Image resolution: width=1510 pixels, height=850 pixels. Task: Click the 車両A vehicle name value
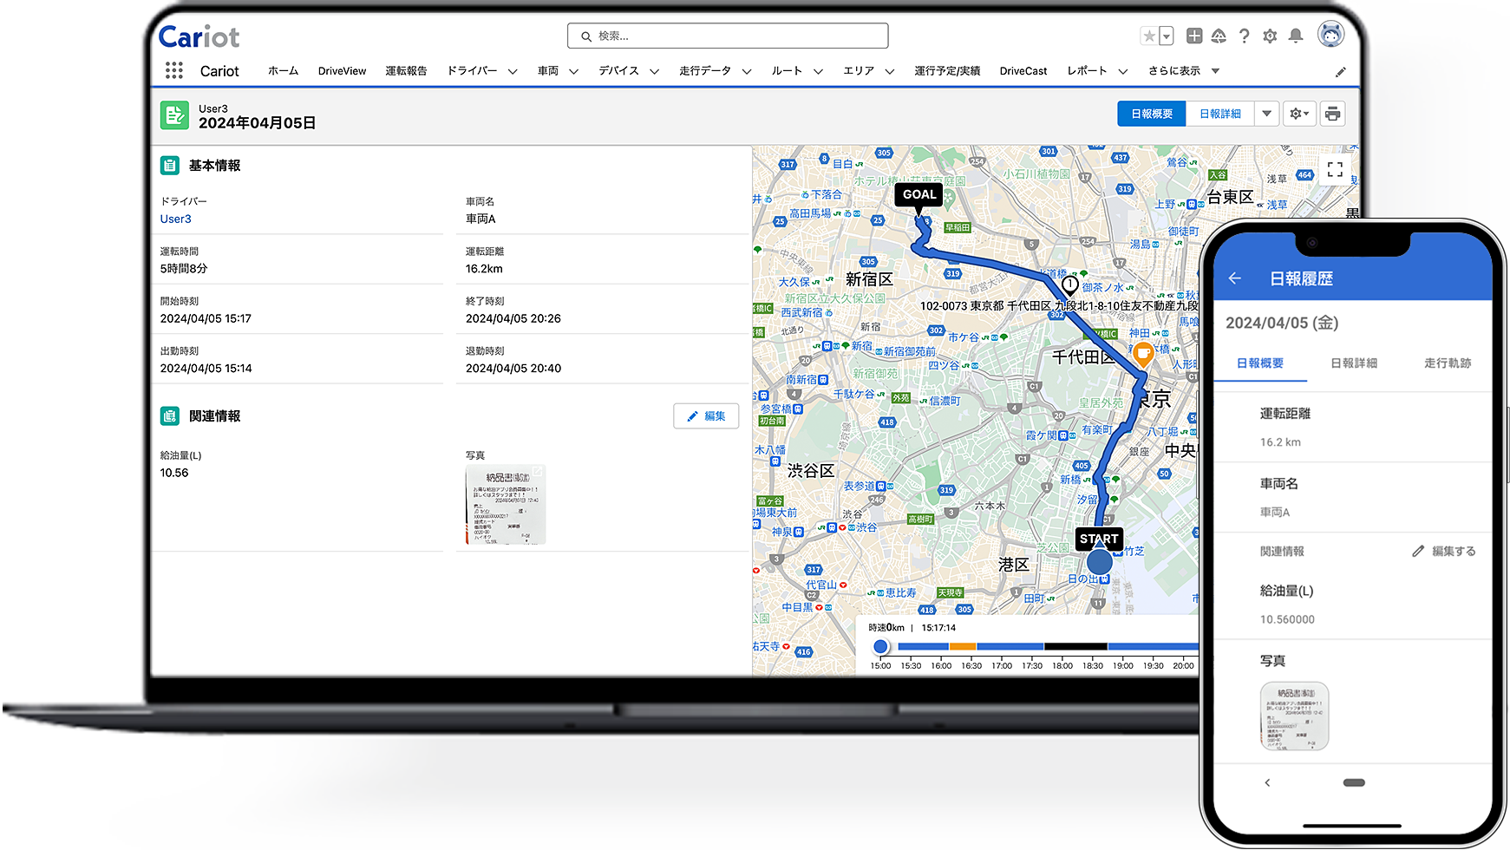pos(480,219)
